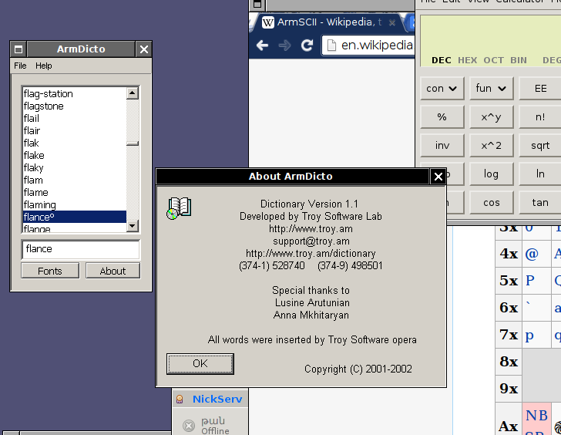Go back in the browser window

[x=262, y=46]
